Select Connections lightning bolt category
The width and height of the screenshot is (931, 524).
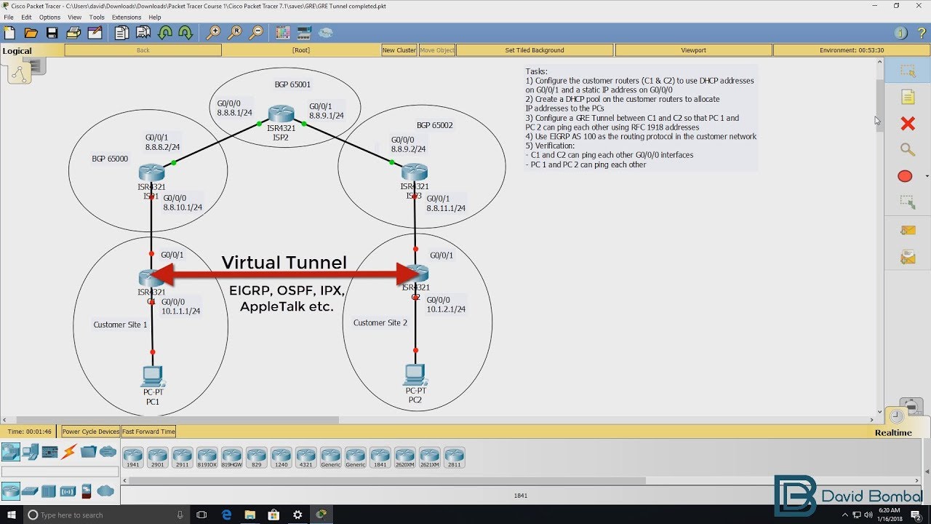[x=69, y=452]
